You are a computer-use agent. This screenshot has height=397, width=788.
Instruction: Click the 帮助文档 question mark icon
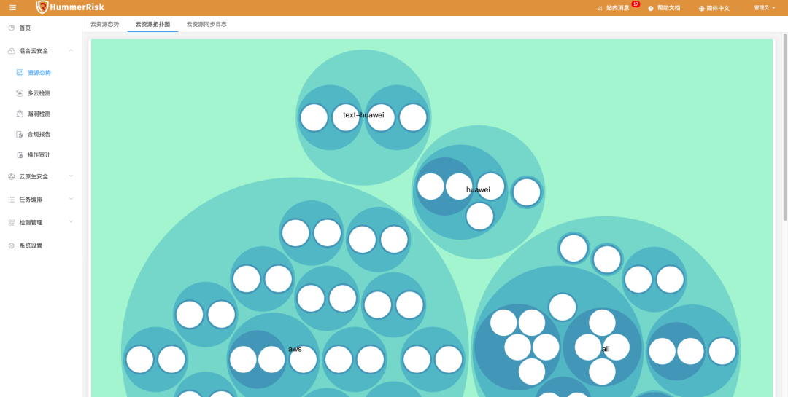coord(651,9)
